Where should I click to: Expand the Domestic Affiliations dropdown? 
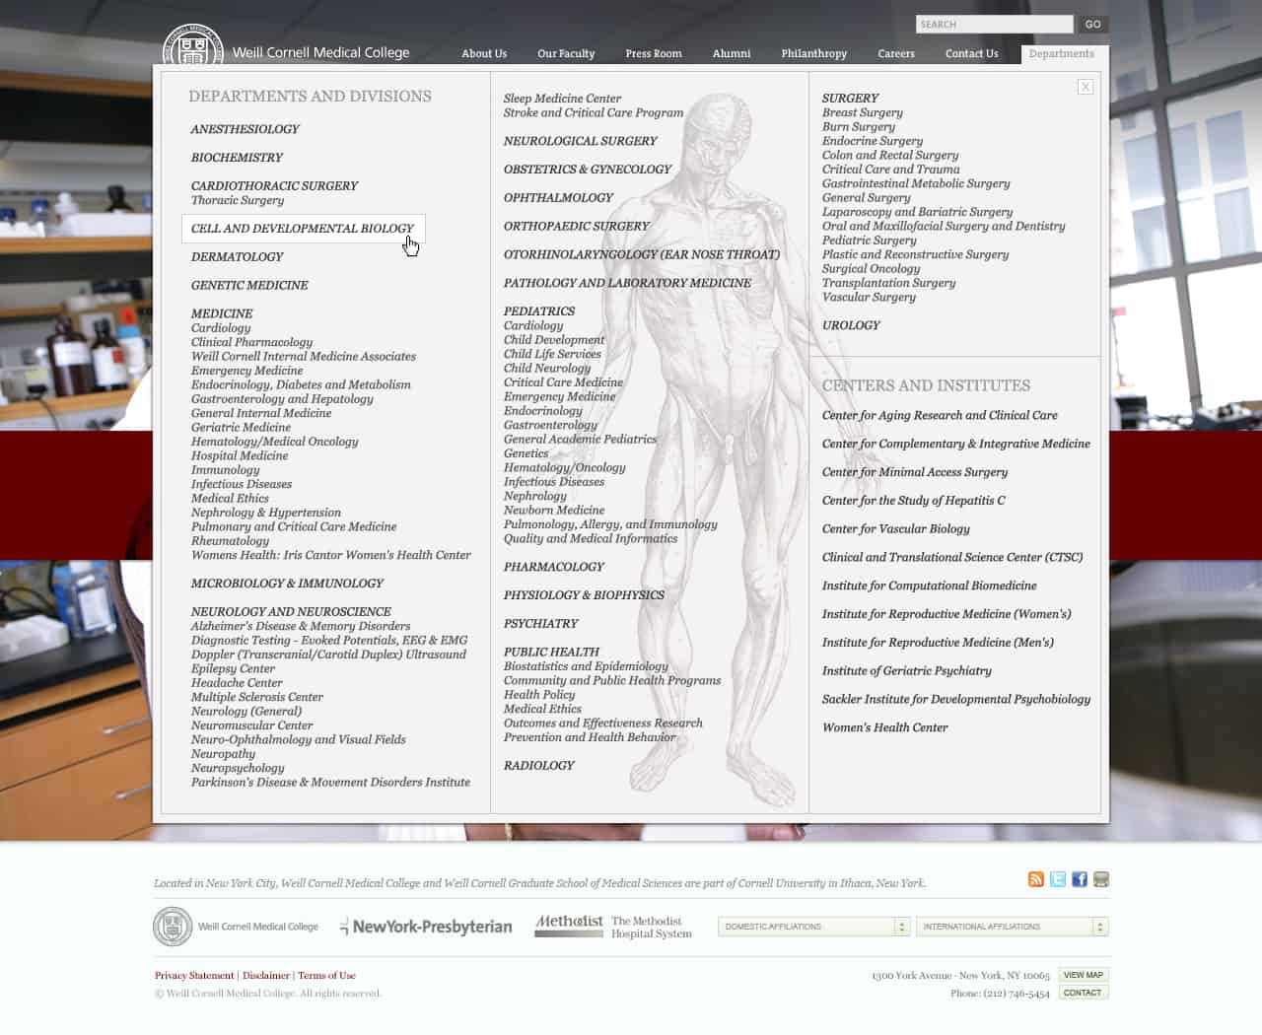(813, 927)
